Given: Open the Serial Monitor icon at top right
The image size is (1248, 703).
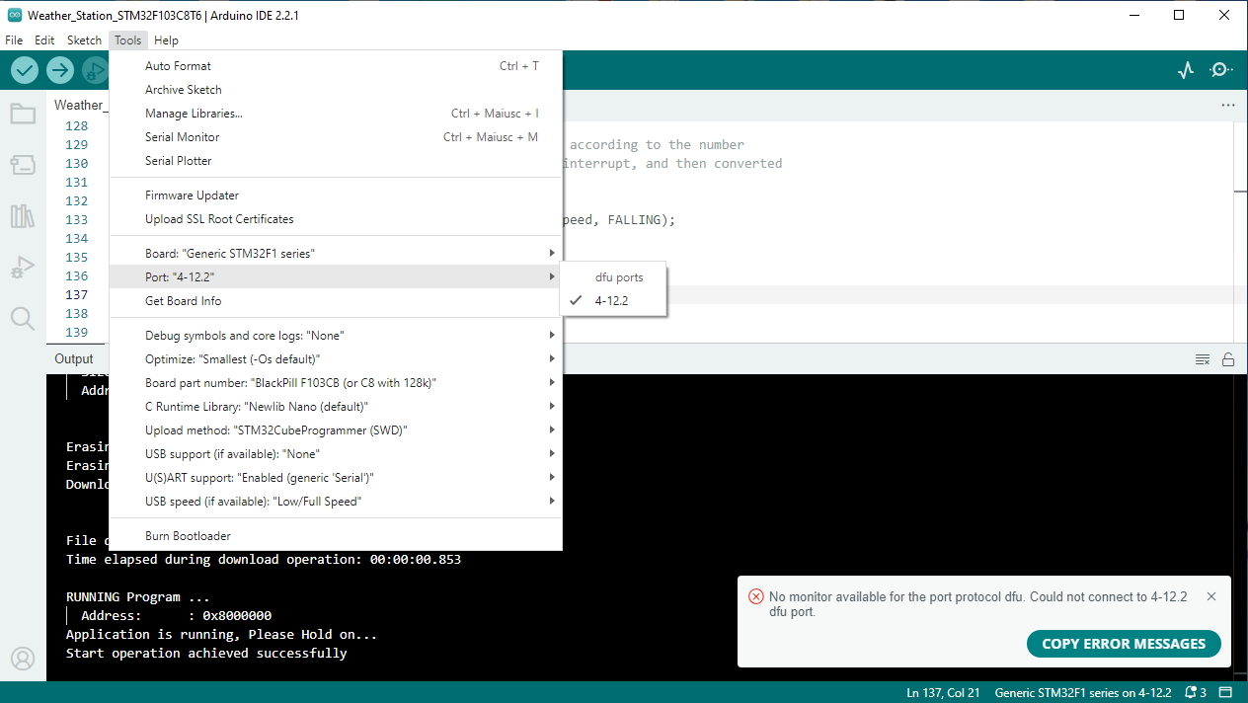Looking at the screenshot, I should click(1220, 70).
